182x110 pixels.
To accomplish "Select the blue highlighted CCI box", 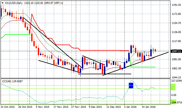I will (131, 85).
